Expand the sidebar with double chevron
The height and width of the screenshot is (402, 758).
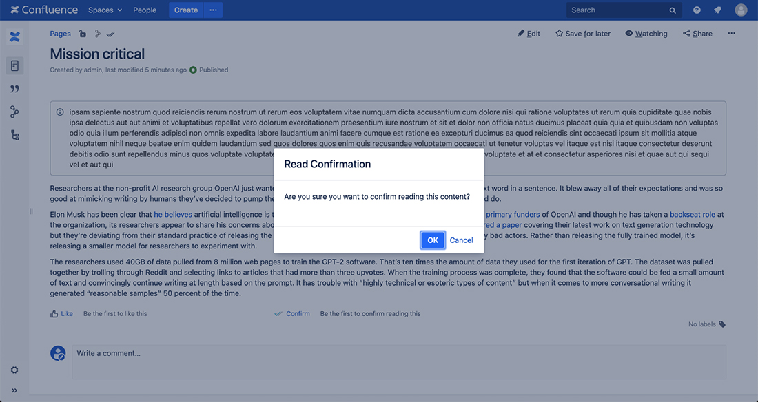point(14,390)
